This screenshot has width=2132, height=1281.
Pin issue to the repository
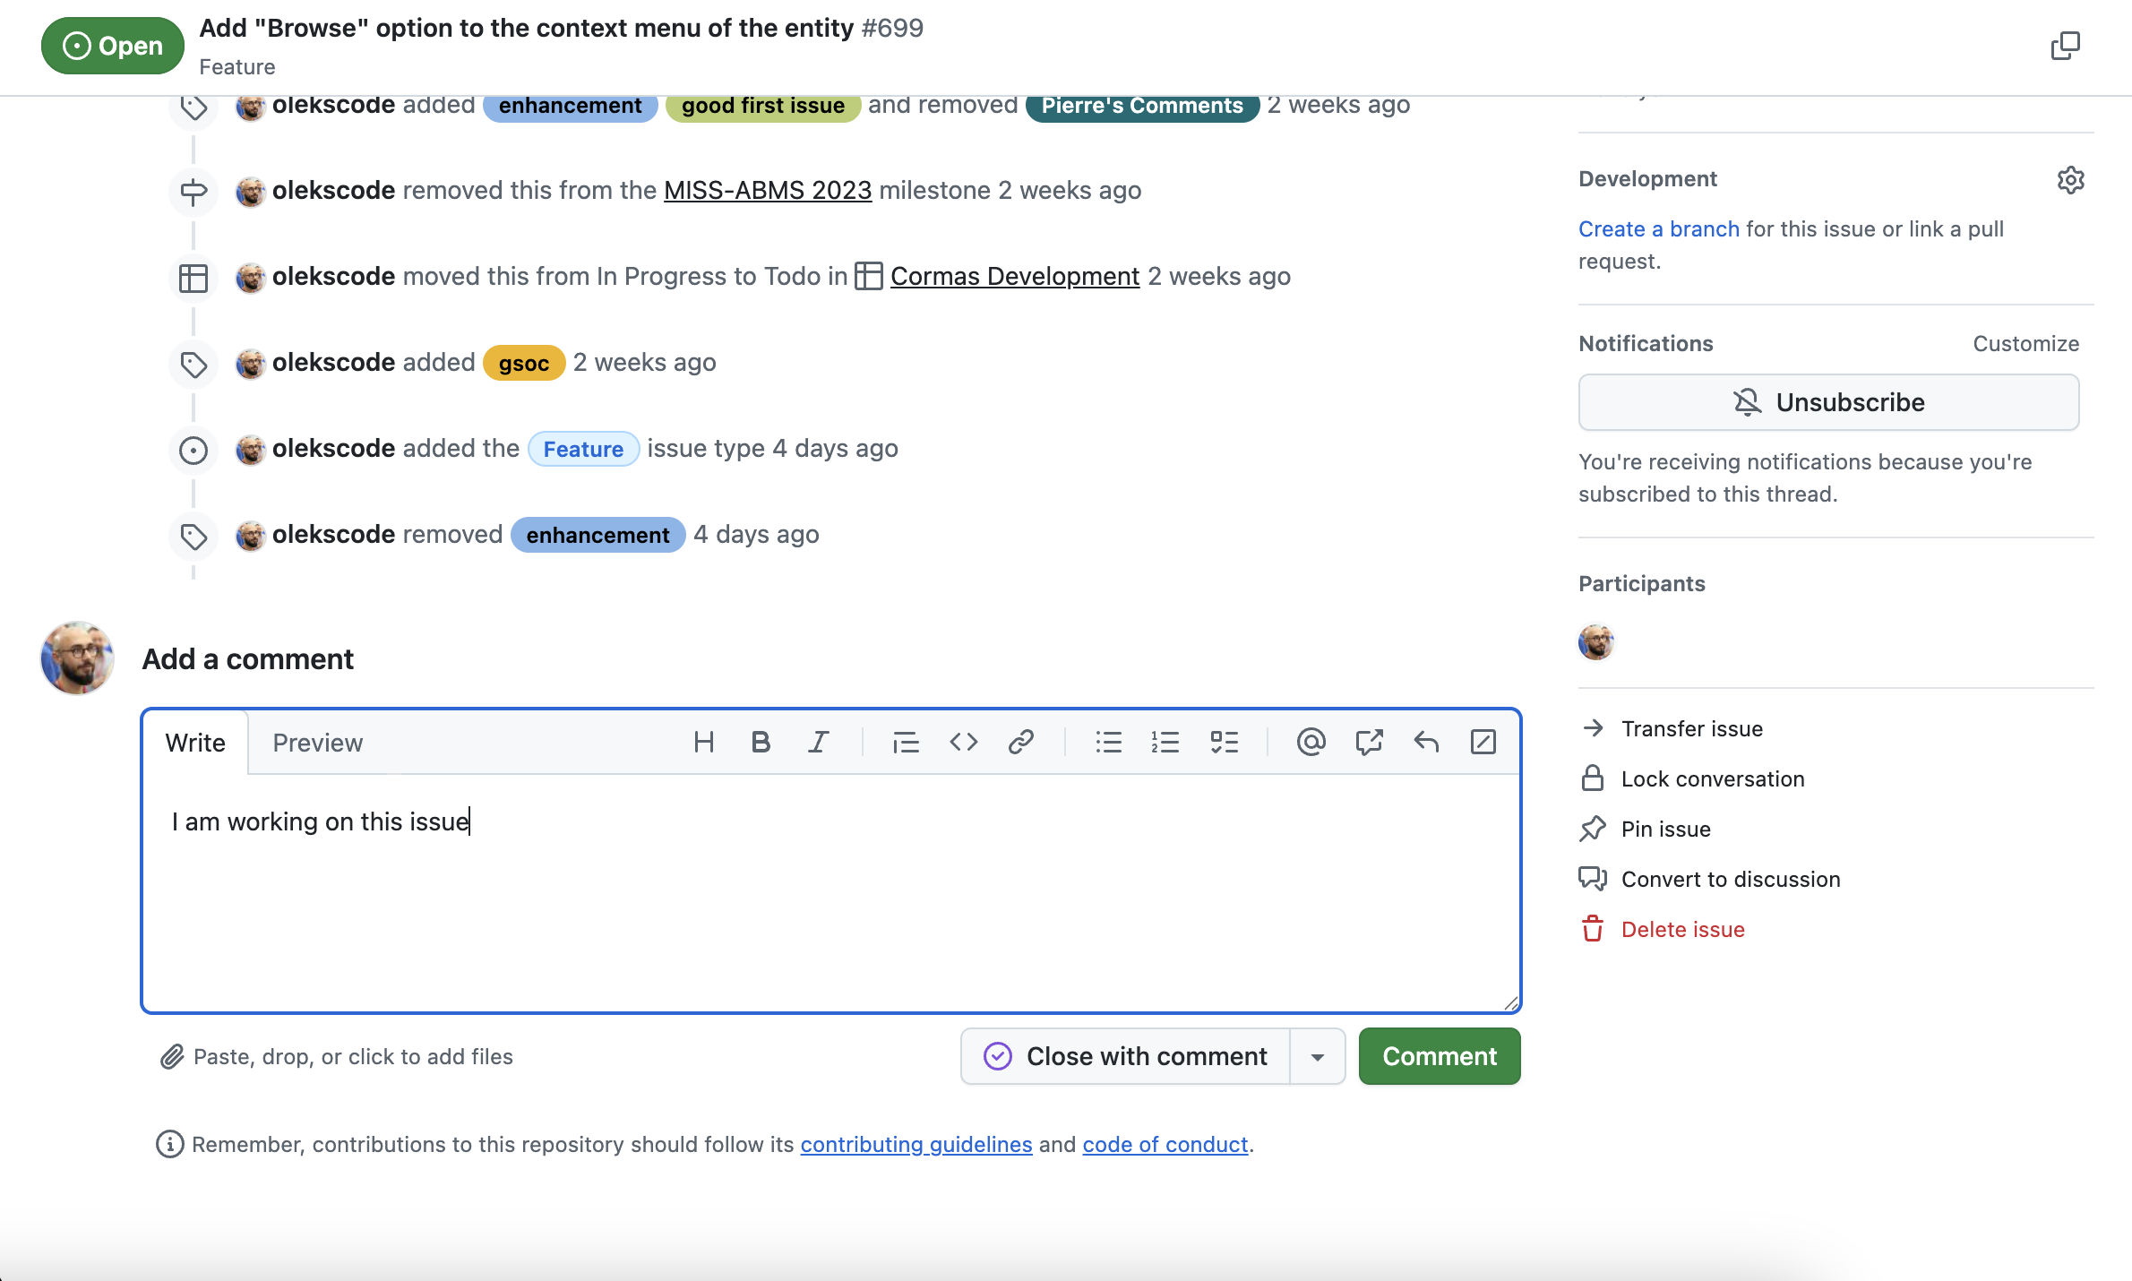[x=1665, y=829]
